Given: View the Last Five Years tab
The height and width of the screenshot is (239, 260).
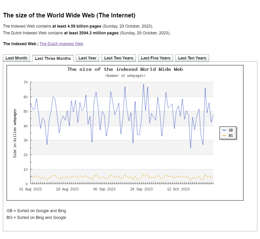Looking at the screenshot, I should pyautogui.click(x=155, y=58).
